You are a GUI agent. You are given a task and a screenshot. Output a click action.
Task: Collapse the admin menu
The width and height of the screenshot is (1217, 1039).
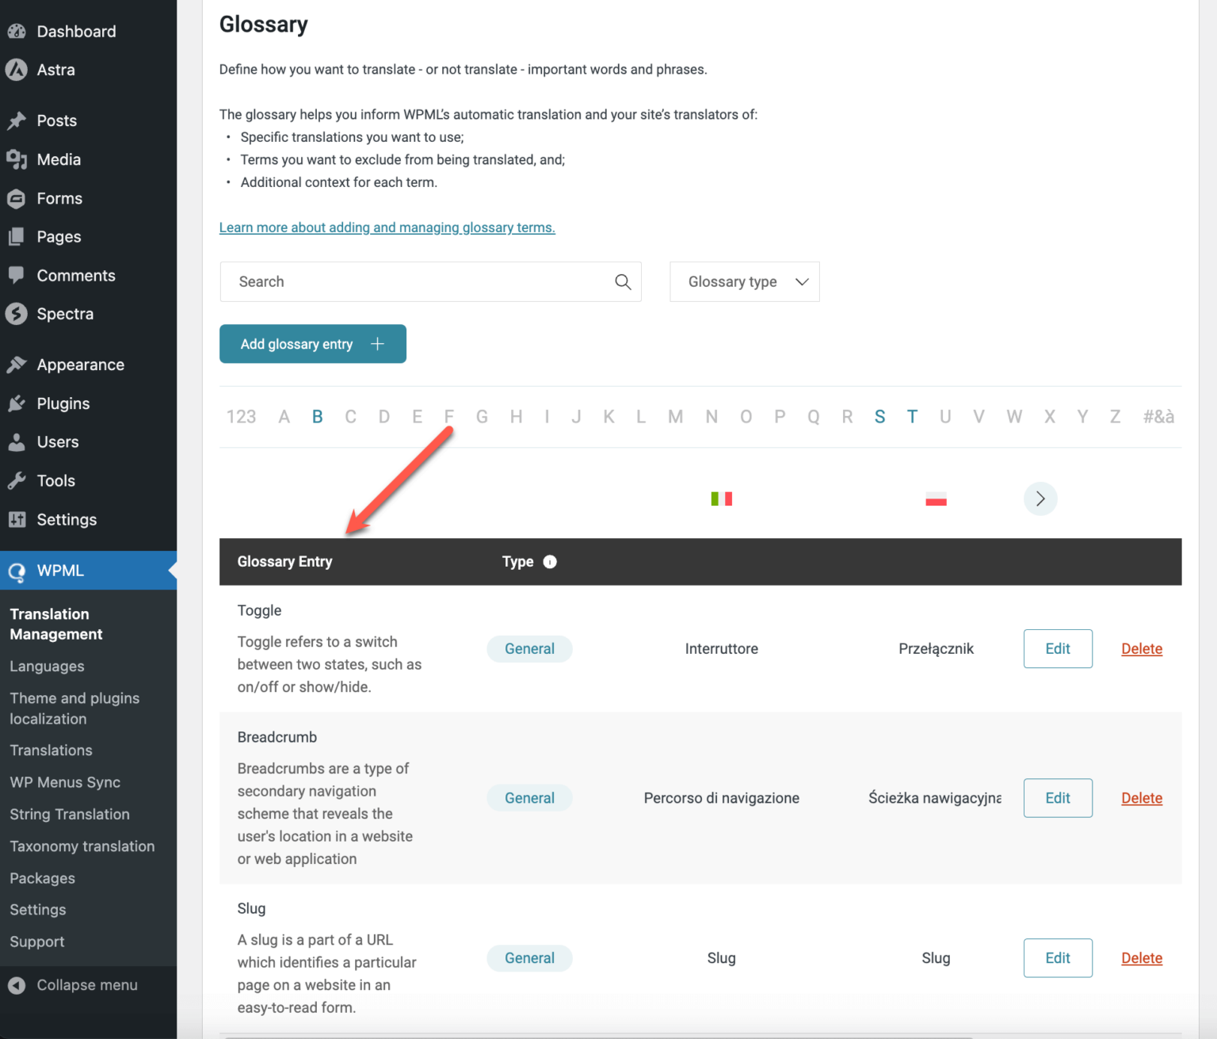tap(75, 985)
